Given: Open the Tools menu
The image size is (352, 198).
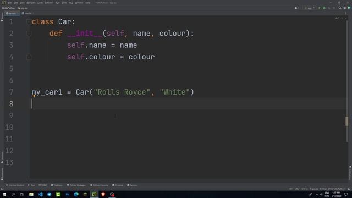Looking at the screenshot, I should (x=64, y=3).
